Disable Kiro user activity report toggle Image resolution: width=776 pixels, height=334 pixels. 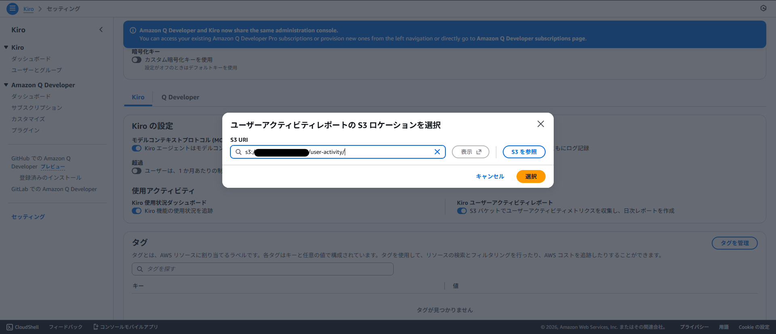click(462, 211)
